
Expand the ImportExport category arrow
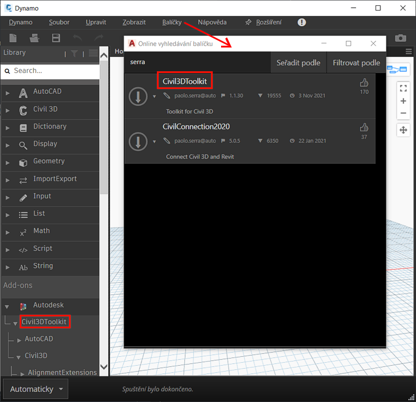point(7,181)
